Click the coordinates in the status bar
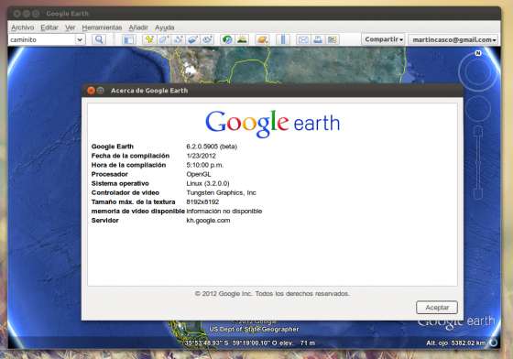Viewport: 513px width, 359px height. [230, 343]
